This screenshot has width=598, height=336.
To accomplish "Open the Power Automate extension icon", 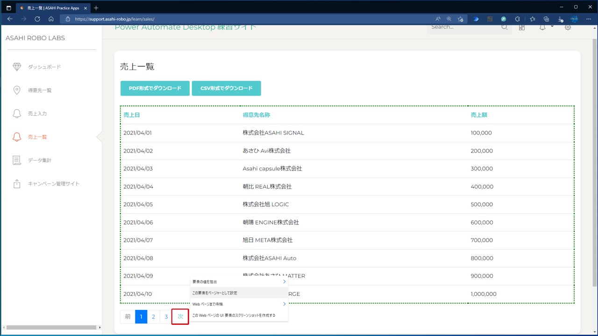I will click(476, 19).
